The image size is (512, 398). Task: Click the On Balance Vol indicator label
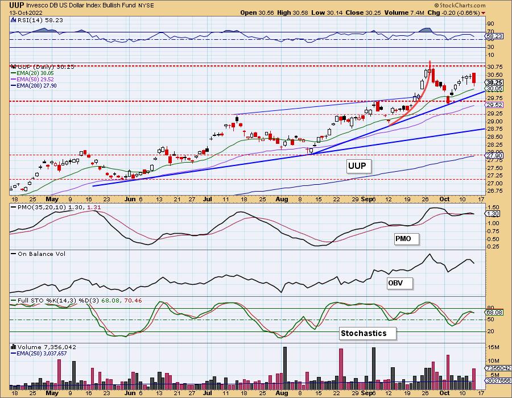click(x=42, y=254)
